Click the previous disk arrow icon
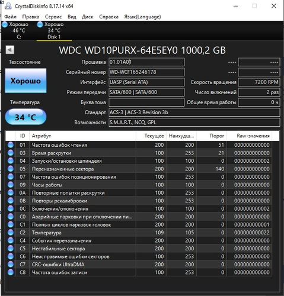Screen dimensions: 284x296 tap(10, 50)
